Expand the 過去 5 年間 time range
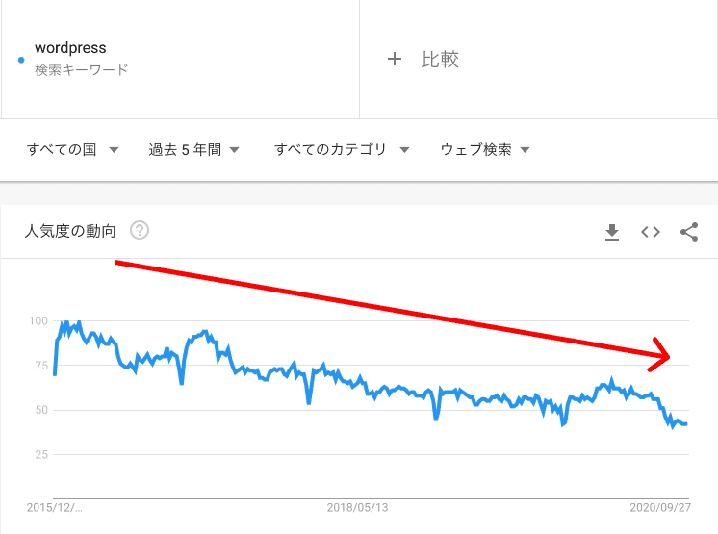The image size is (718, 534). [193, 150]
